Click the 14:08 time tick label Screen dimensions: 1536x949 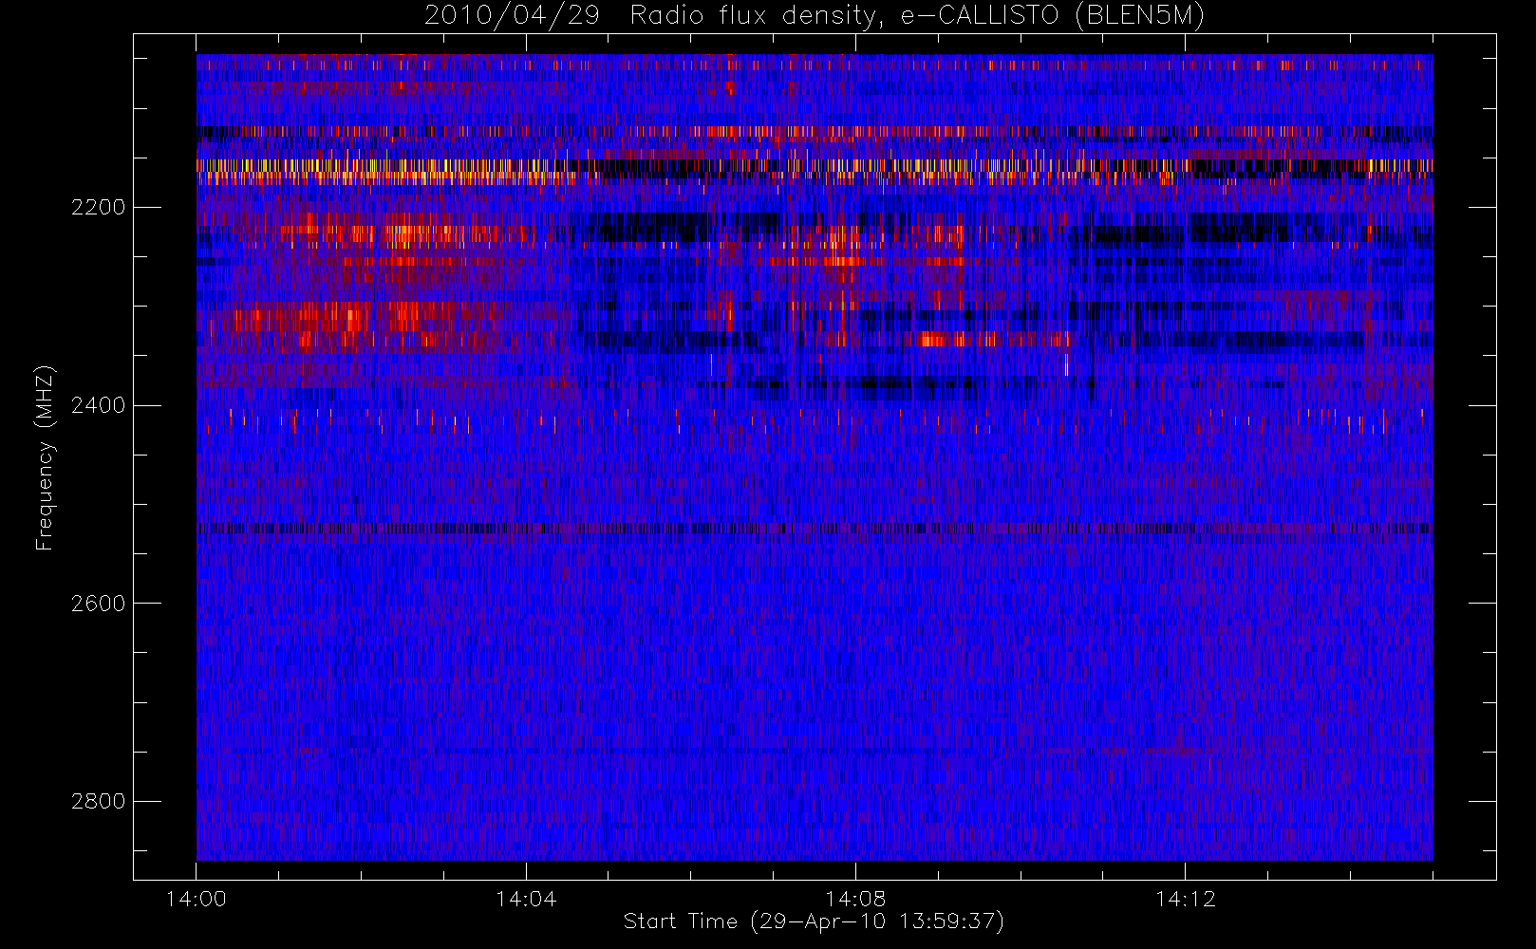855,899
